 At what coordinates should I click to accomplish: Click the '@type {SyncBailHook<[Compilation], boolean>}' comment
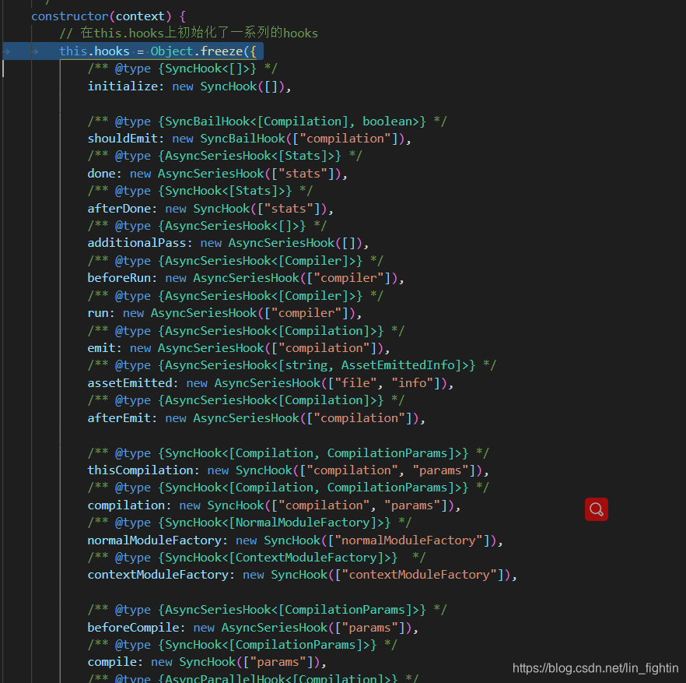(x=267, y=121)
